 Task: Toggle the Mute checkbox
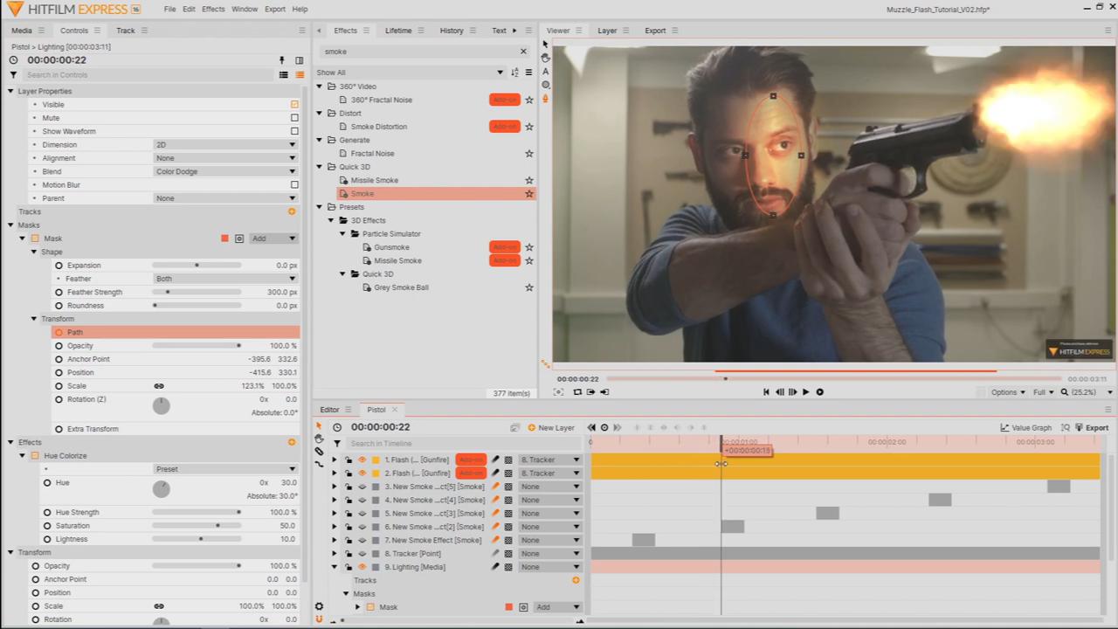point(294,118)
